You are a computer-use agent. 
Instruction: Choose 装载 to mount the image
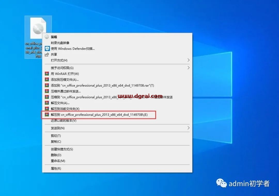(x=117, y=37)
